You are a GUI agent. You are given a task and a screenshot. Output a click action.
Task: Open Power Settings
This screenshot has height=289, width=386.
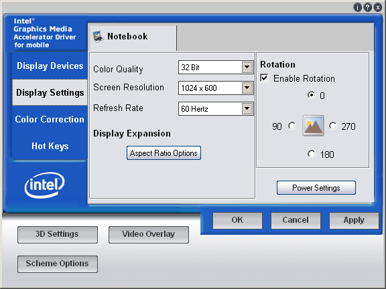click(316, 188)
